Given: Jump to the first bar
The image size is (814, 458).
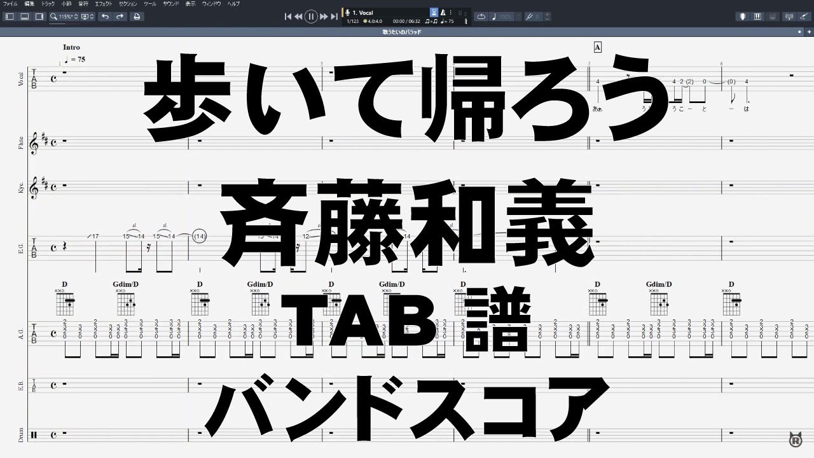Looking at the screenshot, I should (x=288, y=17).
